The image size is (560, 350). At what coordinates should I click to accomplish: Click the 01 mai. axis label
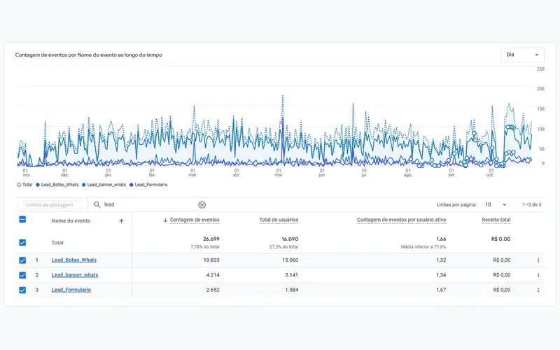pyautogui.click(x=279, y=173)
